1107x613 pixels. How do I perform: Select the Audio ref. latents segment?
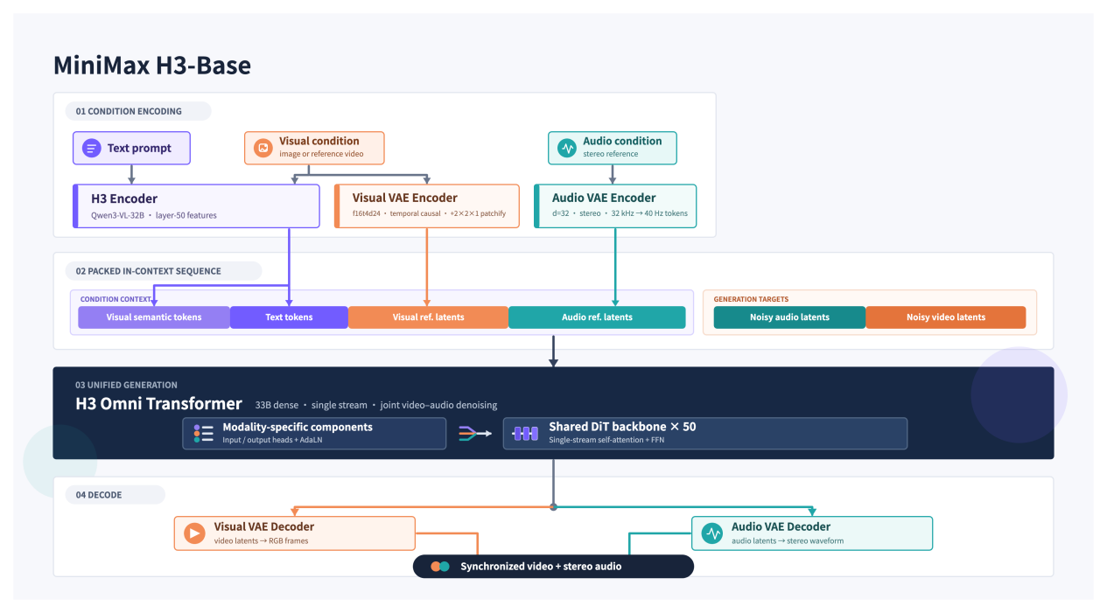pyautogui.click(x=597, y=317)
